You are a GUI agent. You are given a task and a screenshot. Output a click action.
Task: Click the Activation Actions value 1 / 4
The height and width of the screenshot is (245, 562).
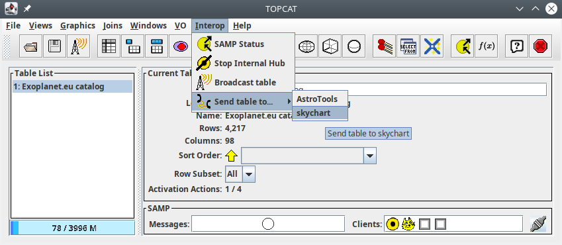233,189
